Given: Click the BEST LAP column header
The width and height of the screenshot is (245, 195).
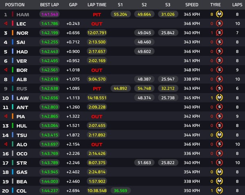Looking at the screenshot, I should pyautogui.click(x=49, y=4).
